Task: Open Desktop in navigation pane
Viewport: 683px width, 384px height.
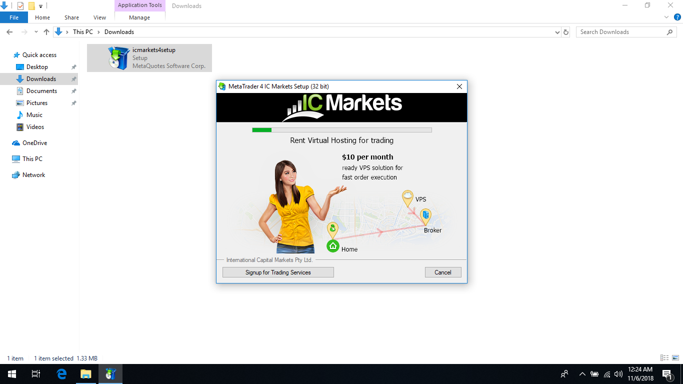Action: (x=37, y=67)
